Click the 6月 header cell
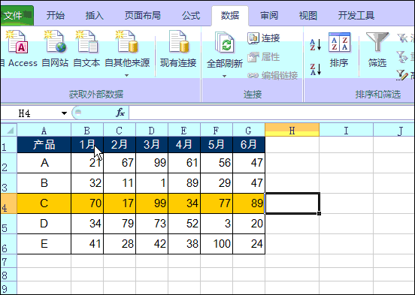415x295 pixels. point(249,145)
